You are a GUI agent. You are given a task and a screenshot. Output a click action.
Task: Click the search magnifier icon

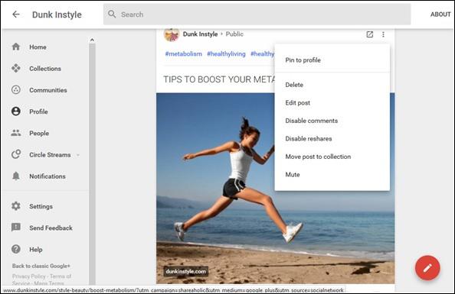[x=112, y=14]
